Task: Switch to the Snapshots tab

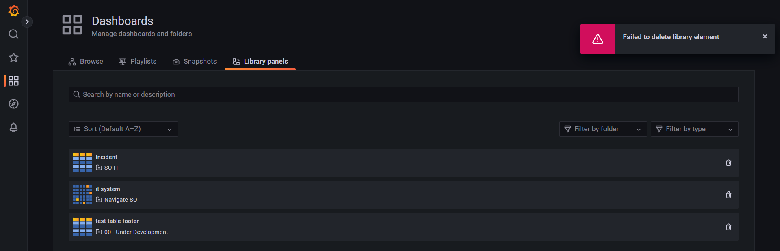Action: click(195, 61)
